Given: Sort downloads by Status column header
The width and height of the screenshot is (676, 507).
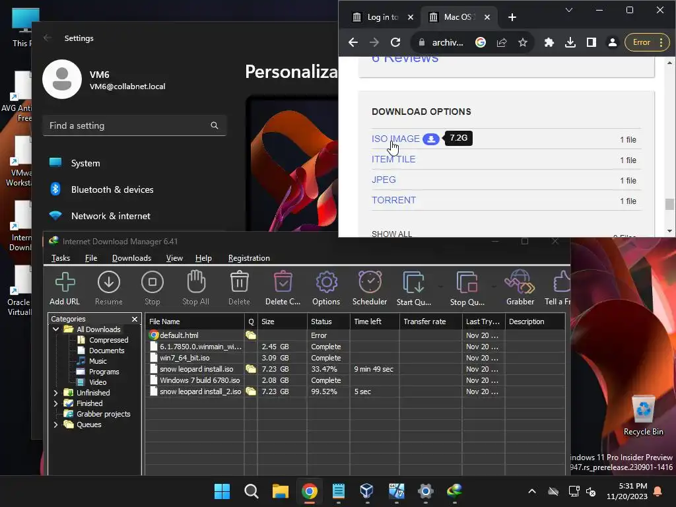Looking at the screenshot, I should click(329, 321).
